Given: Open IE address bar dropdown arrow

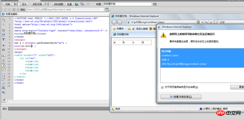Looking at the screenshot, I should pyautogui.click(x=202, y=22).
